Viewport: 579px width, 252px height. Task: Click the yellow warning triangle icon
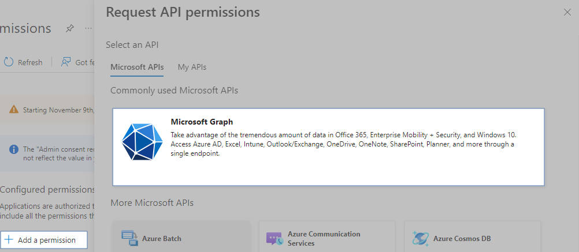[14, 110]
